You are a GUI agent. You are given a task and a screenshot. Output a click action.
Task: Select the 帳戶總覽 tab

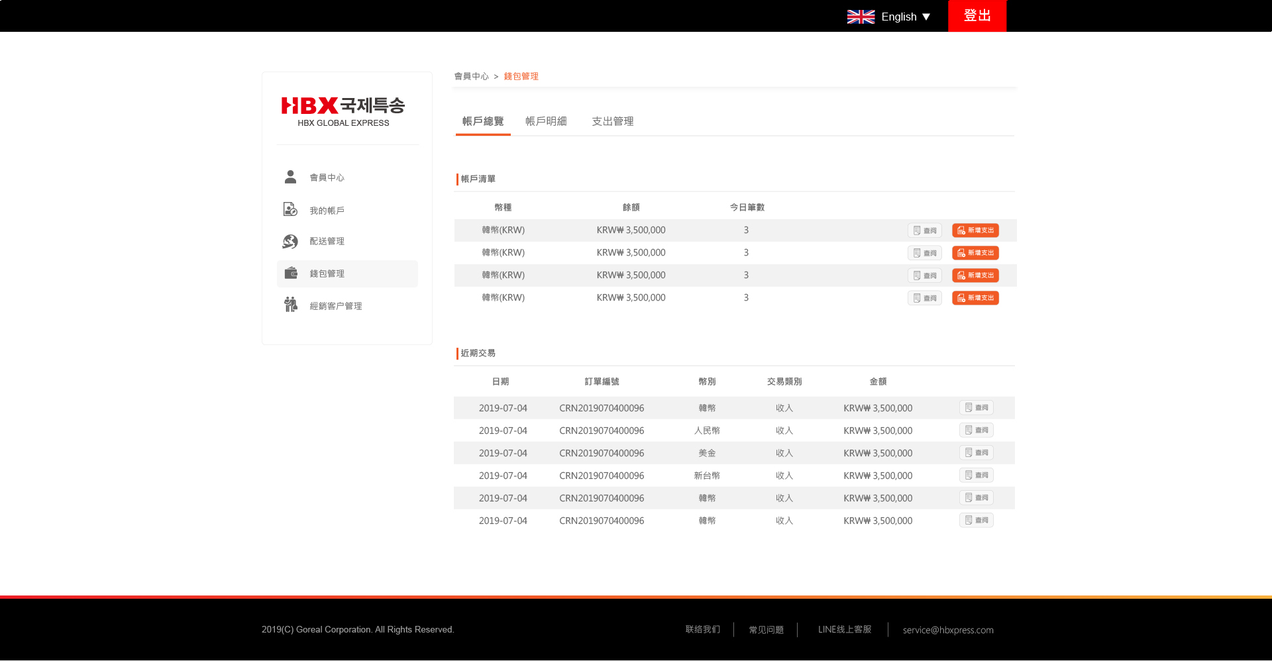pyautogui.click(x=483, y=121)
